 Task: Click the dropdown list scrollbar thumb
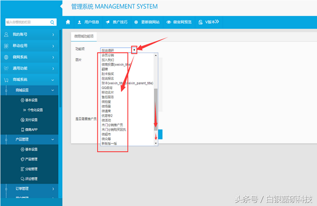(156, 109)
